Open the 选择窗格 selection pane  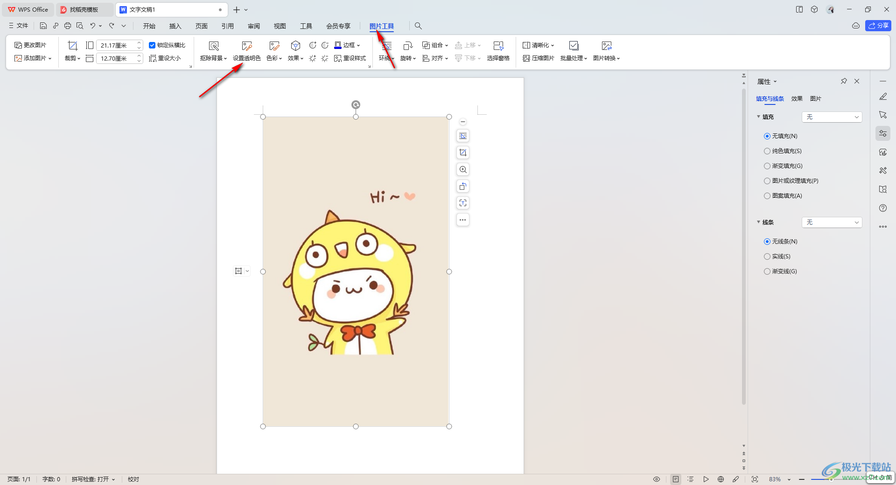point(498,51)
